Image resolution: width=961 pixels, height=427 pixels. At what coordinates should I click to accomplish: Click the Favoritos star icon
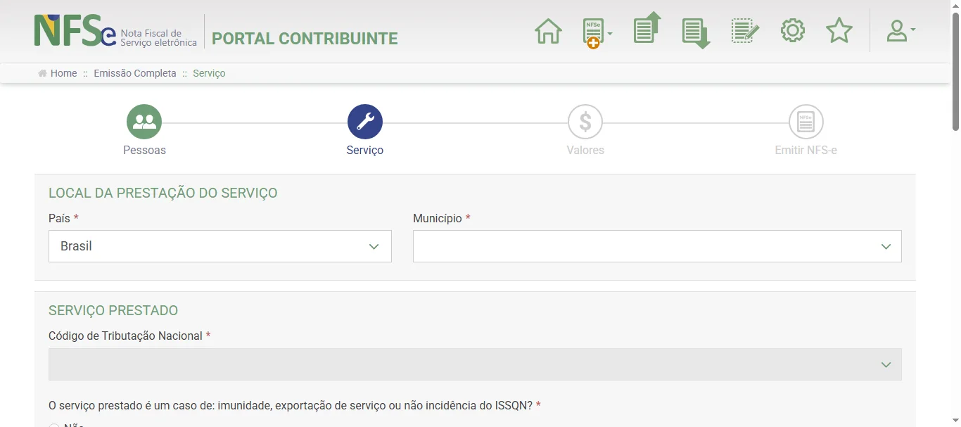tap(839, 30)
